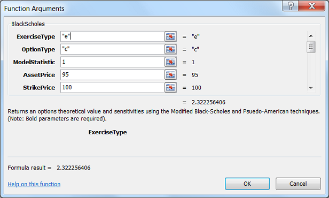Click the OptionType collapse dialog icon

[170, 49]
